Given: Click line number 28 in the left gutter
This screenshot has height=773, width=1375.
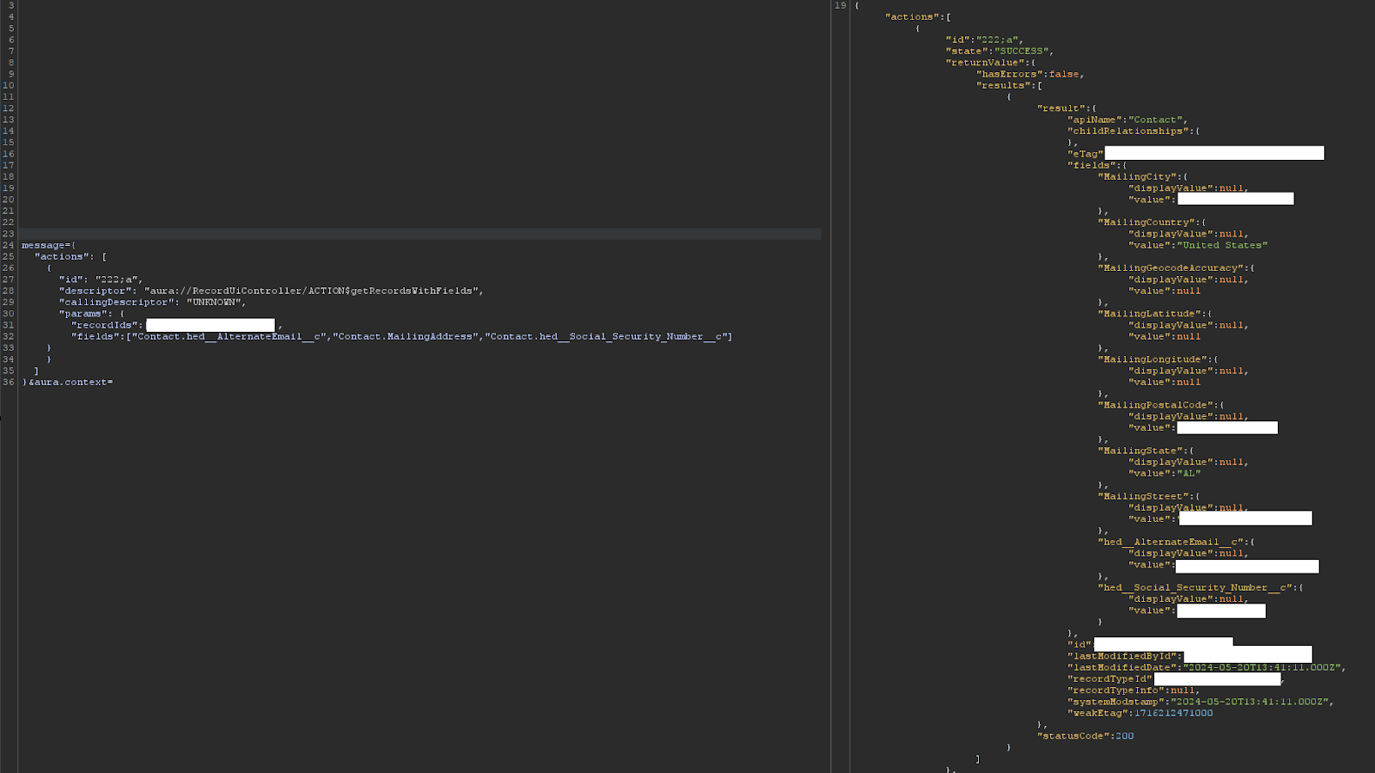Looking at the screenshot, I should 9,291.
